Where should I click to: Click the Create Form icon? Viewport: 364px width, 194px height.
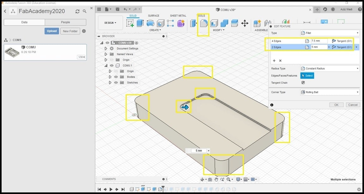tap(181, 23)
